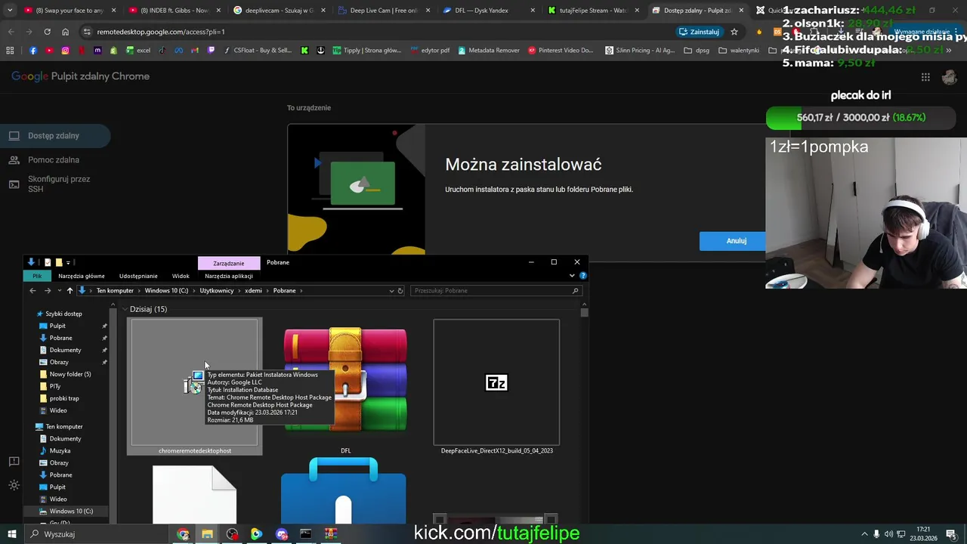Screen dimensions: 967x544
Task: Open recent locations dropdown in Explorer
Action: point(58,290)
